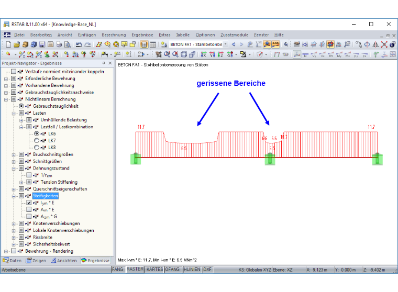
Task: Toggle the DXF status bar button
Action: point(207,269)
